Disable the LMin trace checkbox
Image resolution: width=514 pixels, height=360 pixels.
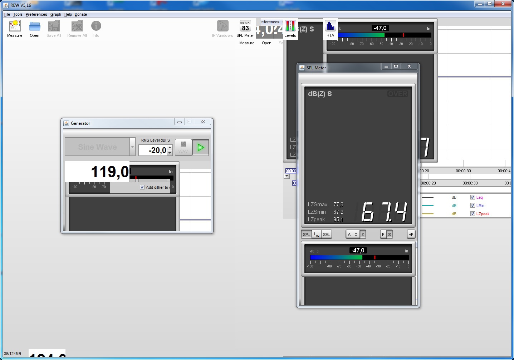pyautogui.click(x=473, y=206)
